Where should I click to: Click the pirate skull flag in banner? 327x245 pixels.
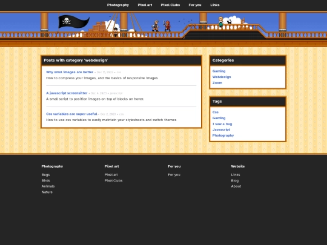[74, 21]
